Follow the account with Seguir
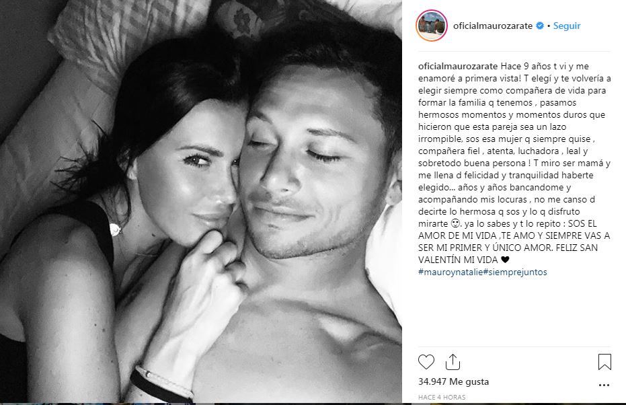 (567, 26)
